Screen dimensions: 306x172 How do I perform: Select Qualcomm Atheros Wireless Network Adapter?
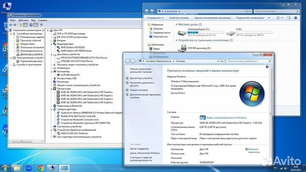[91, 113]
